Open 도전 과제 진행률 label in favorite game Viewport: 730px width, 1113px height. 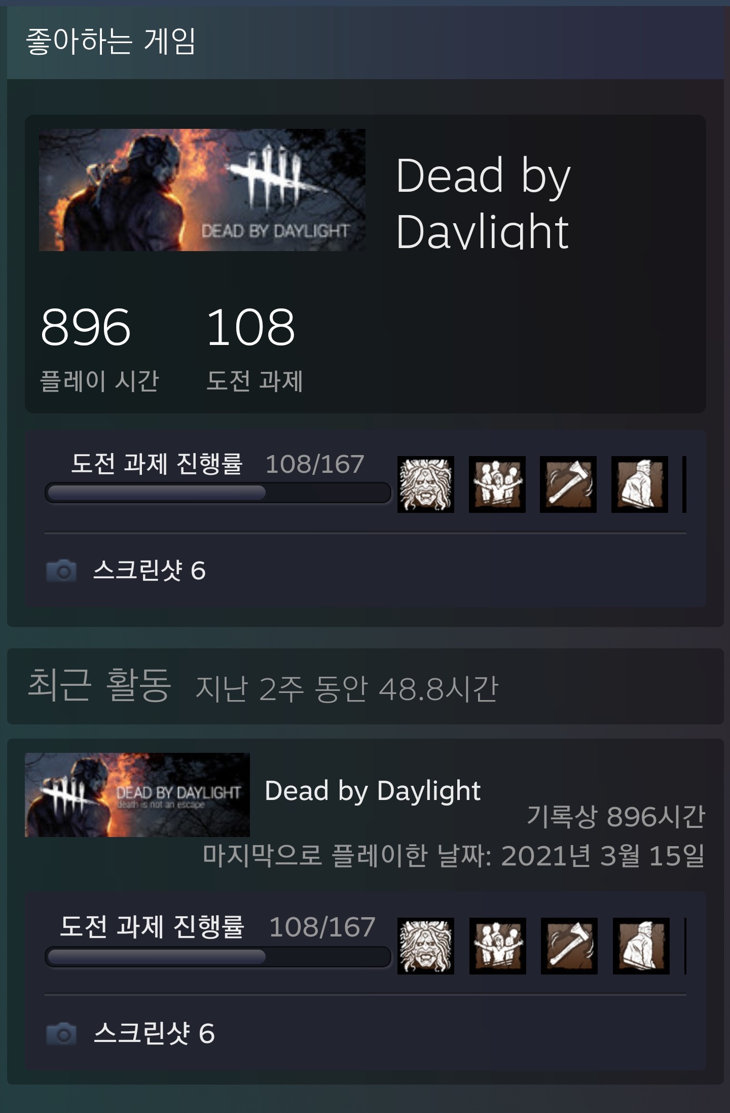point(157,464)
